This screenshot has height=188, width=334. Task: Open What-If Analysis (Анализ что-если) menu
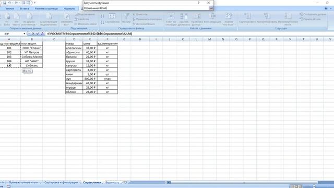click(x=229, y=19)
